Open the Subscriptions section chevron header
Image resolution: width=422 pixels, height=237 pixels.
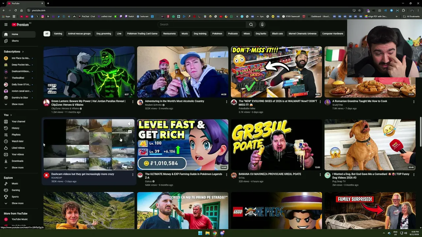(14, 52)
